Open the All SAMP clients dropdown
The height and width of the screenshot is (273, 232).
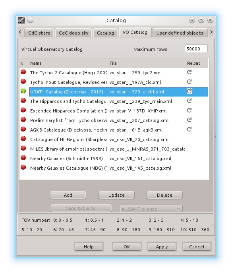[151, 209]
